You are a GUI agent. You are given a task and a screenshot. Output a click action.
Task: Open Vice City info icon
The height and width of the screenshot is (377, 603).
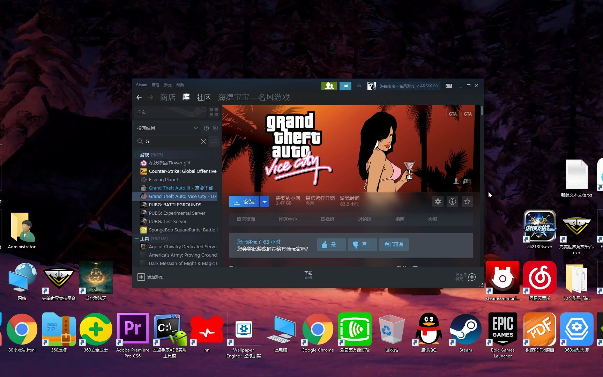[x=453, y=201]
